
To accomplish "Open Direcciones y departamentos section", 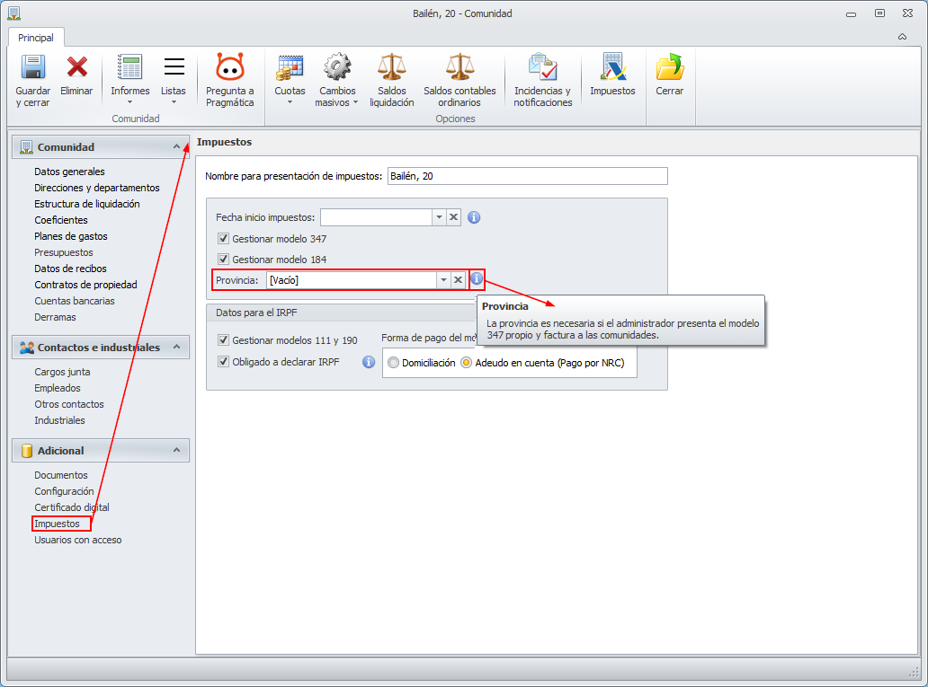I will 96,188.
